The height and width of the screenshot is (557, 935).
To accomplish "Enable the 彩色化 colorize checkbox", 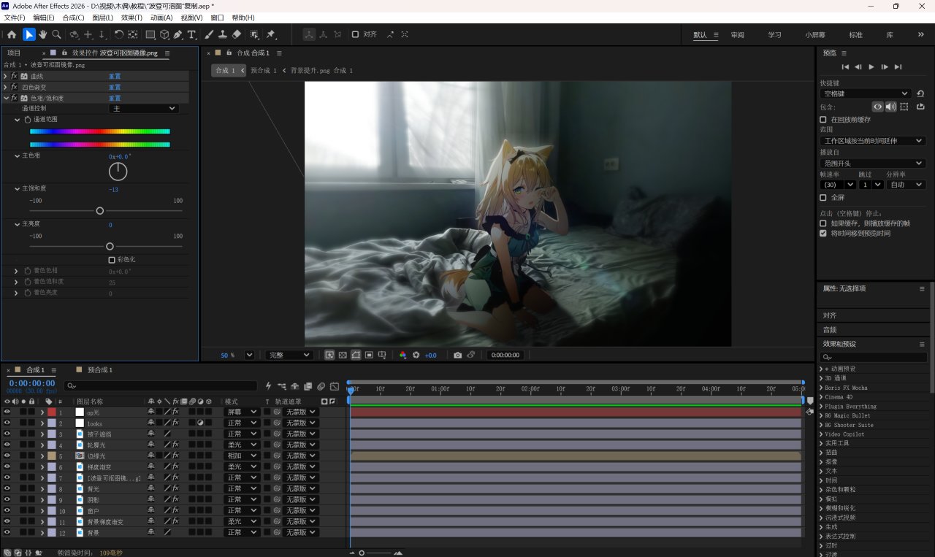I will pos(112,259).
